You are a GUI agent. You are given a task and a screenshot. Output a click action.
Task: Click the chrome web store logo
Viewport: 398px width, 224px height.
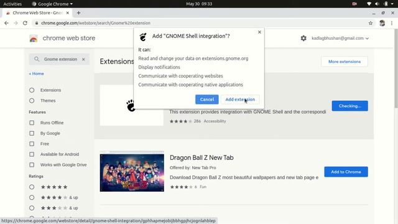click(34, 39)
